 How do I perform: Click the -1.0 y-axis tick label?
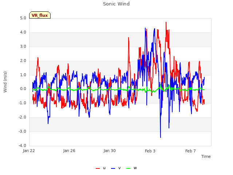[x=22, y=103]
